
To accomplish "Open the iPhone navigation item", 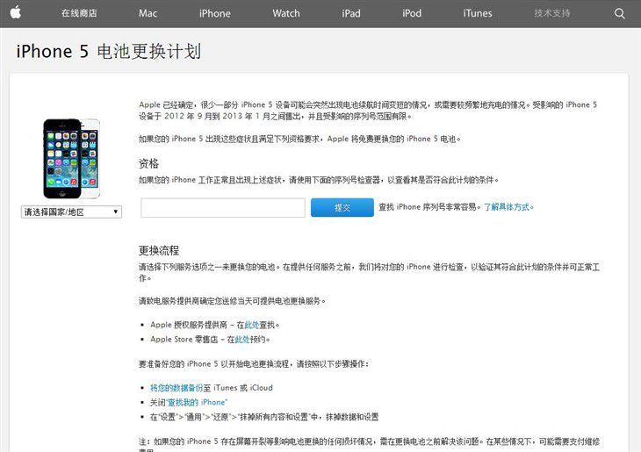I will (x=214, y=13).
